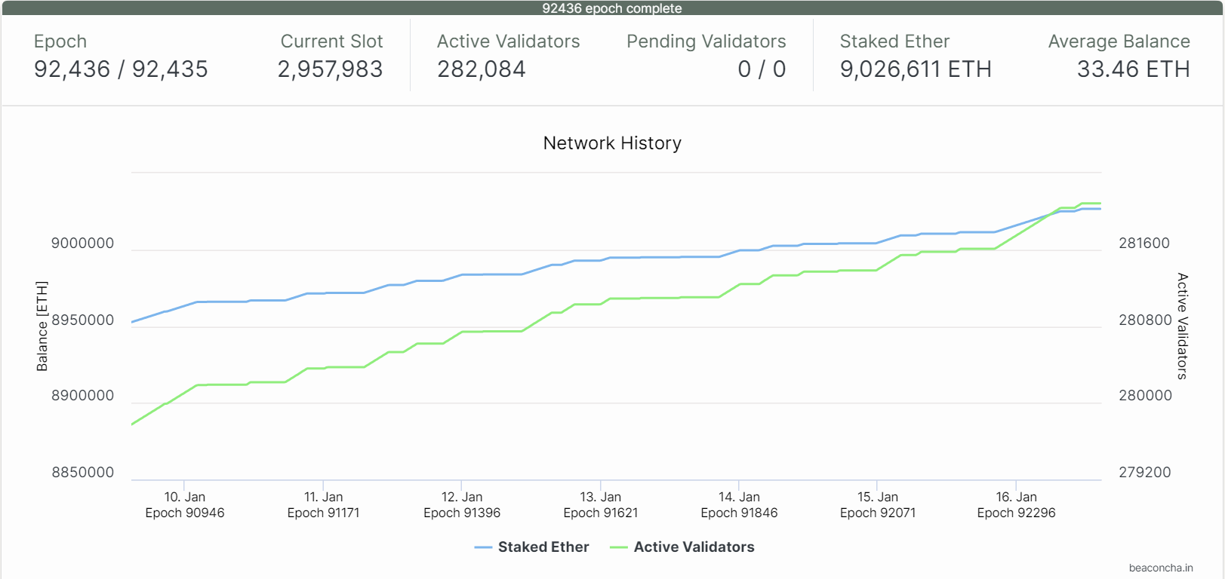Click the Balance [ETH] y-axis title
The height and width of the screenshot is (579, 1225).
(42, 326)
